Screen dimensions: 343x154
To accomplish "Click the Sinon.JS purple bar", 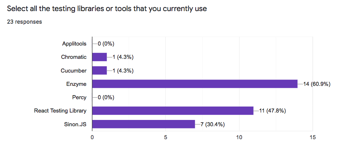I will coord(143,124).
